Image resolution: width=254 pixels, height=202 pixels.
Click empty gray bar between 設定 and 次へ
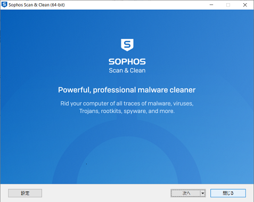point(106,193)
